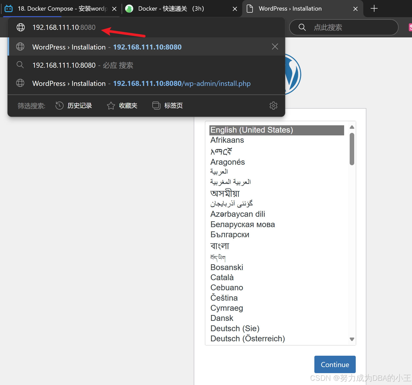Close the Docker 快速通关 tab
412x385 pixels.
[x=235, y=9]
